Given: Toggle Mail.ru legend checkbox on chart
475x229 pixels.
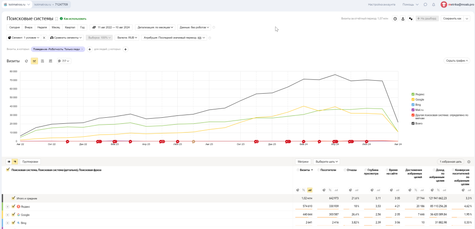Looking at the screenshot, I should (412, 110).
